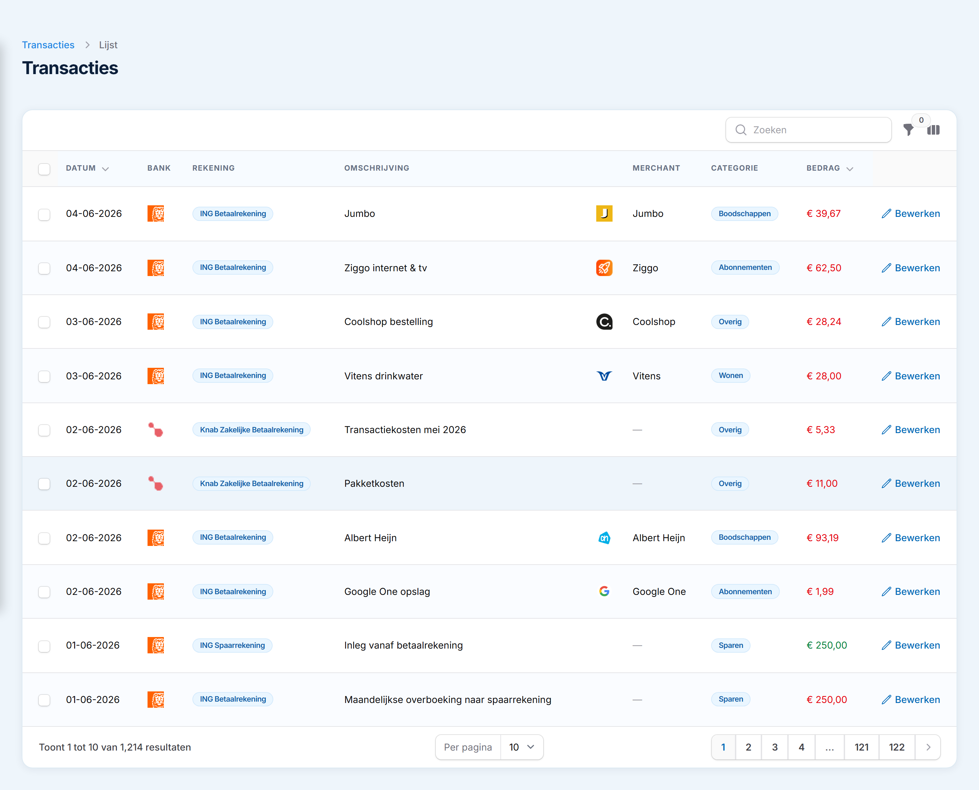Screen dimensions: 979x790
Task: Tick the select-all checkbox in header
Action: tap(44, 169)
